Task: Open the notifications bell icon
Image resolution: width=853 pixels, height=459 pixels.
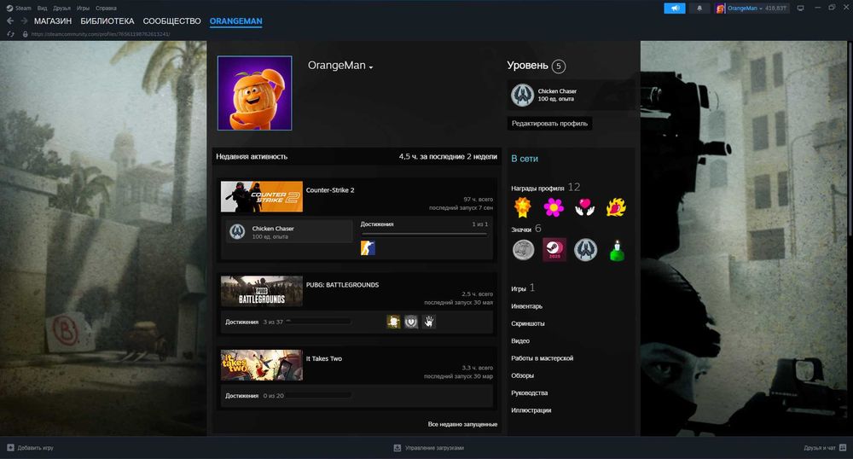Action: (699, 9)
